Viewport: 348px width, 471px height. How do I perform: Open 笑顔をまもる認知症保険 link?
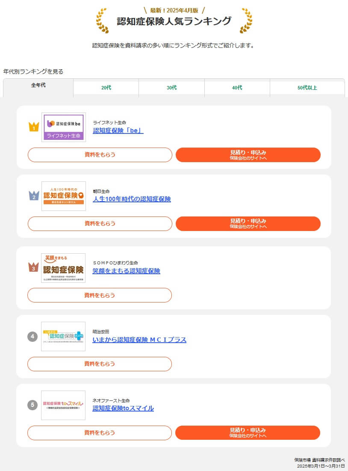coord(126,271)
